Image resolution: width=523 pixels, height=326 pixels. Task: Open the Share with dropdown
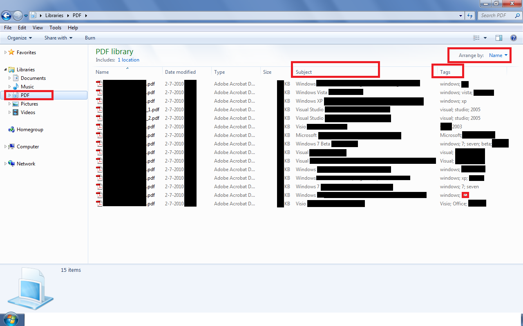(x=58, y=38)
